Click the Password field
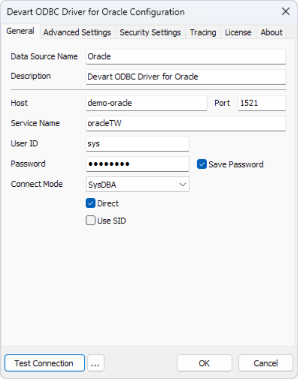Image resolution: width=298 pixels, height=379 pixels. [137, 164]
